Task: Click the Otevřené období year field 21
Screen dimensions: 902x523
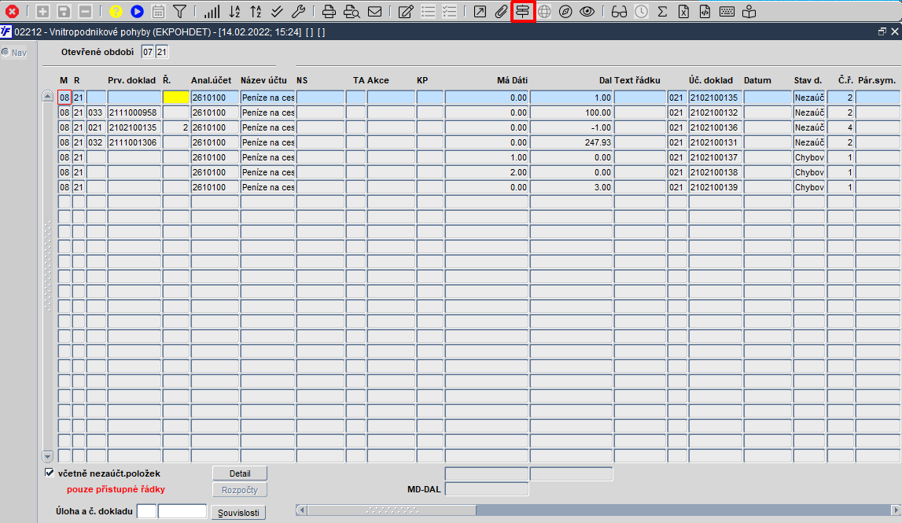Action: (x=162, y=52)
